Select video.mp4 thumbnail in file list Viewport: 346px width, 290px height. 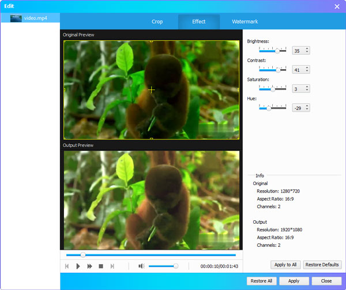coord(16,18)
